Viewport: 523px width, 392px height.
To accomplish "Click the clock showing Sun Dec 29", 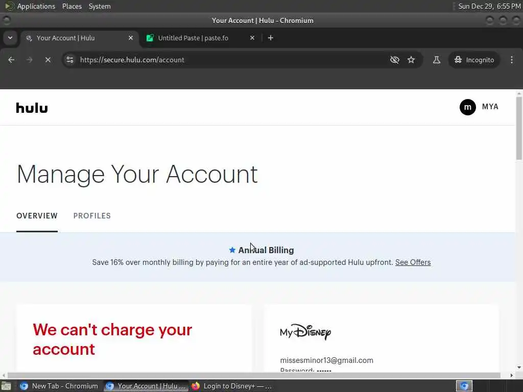I will 489,6.
